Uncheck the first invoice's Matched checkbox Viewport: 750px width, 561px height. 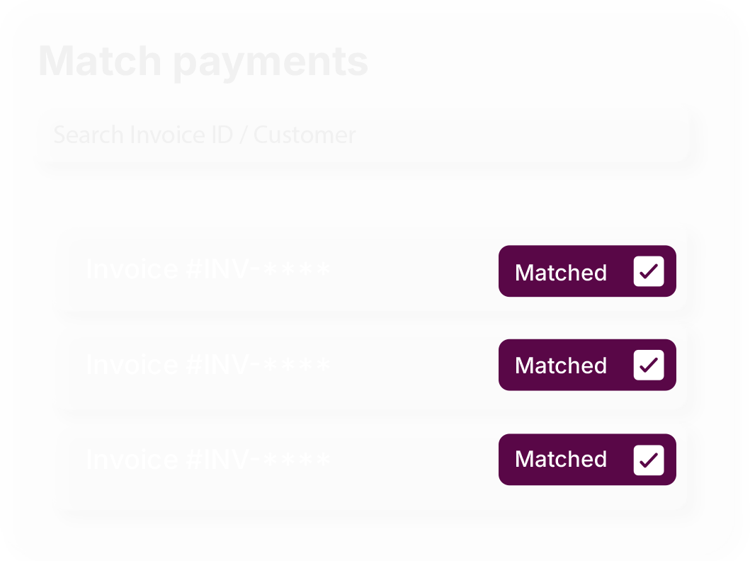[648, 272]
